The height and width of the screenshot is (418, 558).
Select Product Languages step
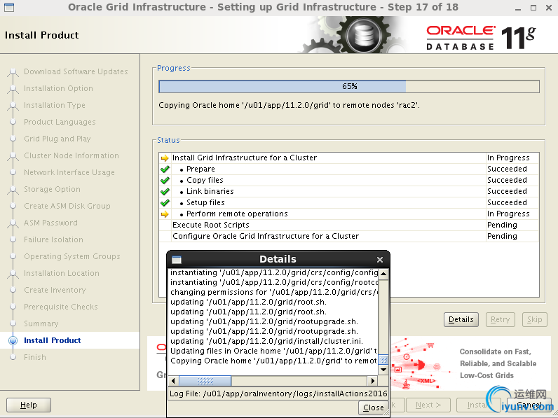coord(60,122)
